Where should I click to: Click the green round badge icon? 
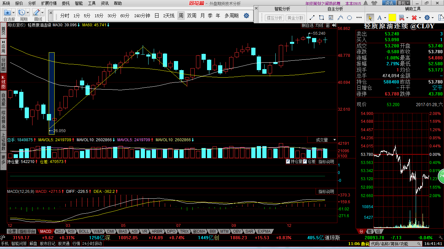[441, 176]
